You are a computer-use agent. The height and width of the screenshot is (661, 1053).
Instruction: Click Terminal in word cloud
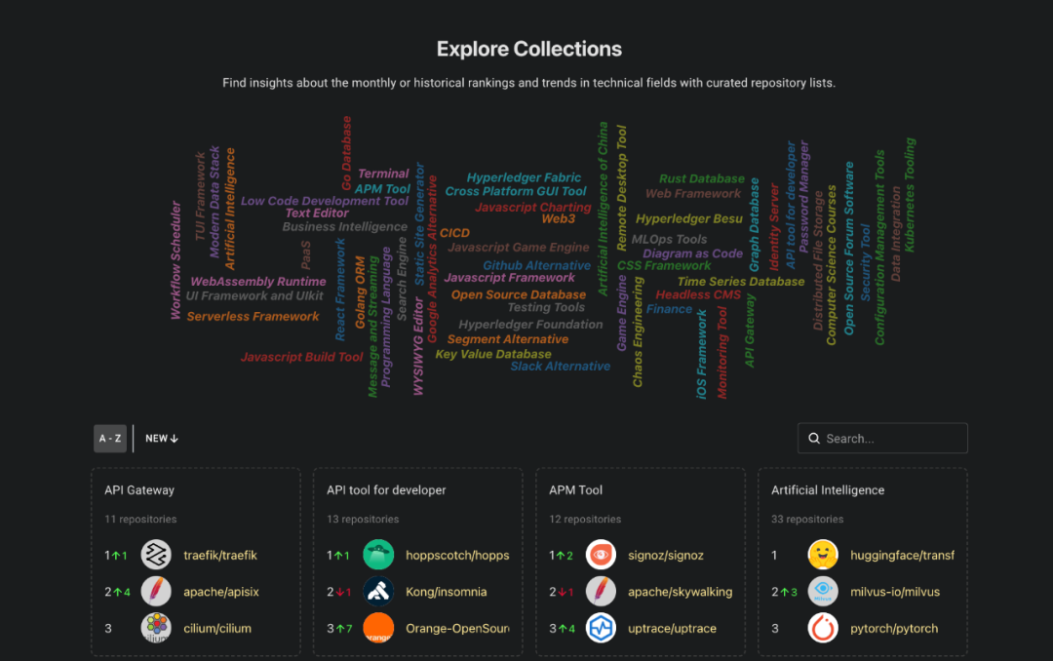point(383,174)
